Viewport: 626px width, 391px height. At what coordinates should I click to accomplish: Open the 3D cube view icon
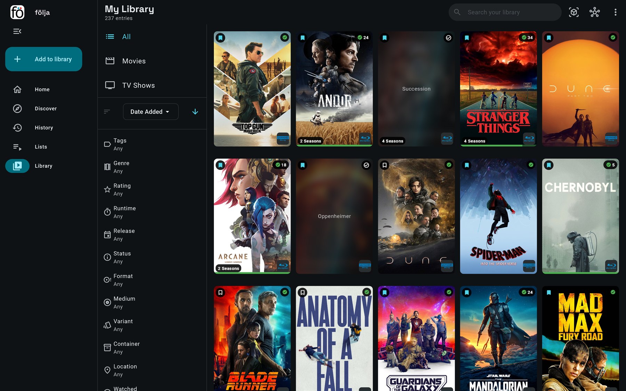[574, 12]
